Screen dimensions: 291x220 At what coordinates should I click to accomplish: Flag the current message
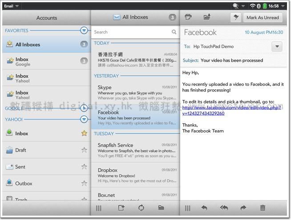click(235, 17)
